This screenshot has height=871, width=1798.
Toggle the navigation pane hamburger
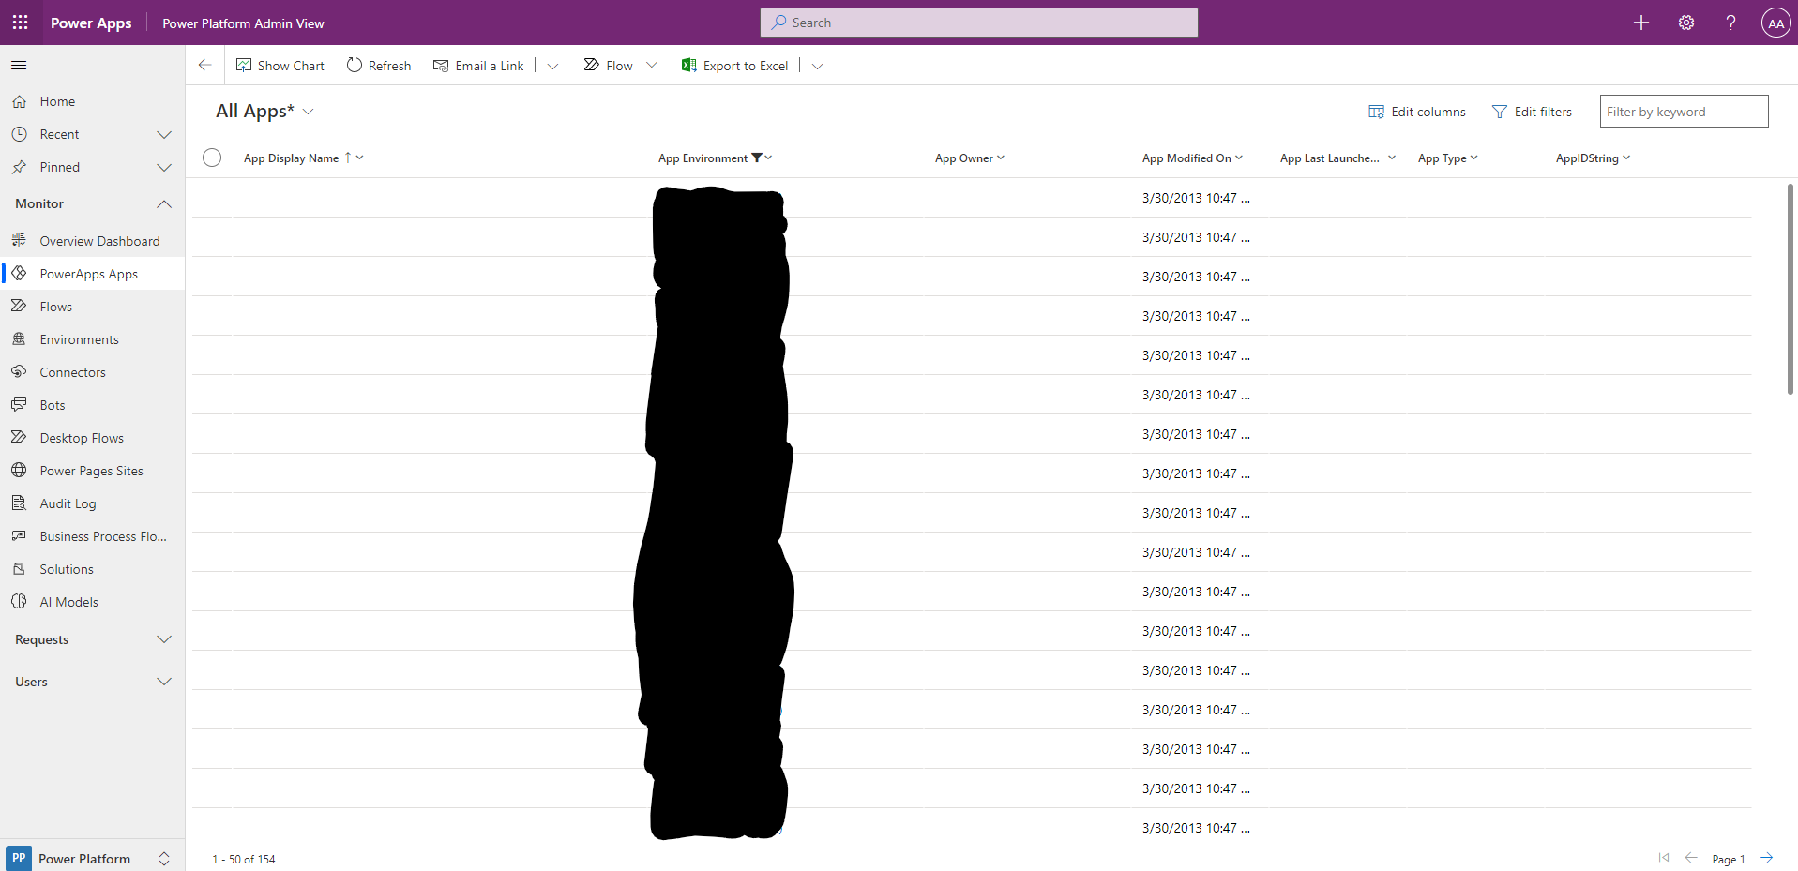[x=19, y=65]
